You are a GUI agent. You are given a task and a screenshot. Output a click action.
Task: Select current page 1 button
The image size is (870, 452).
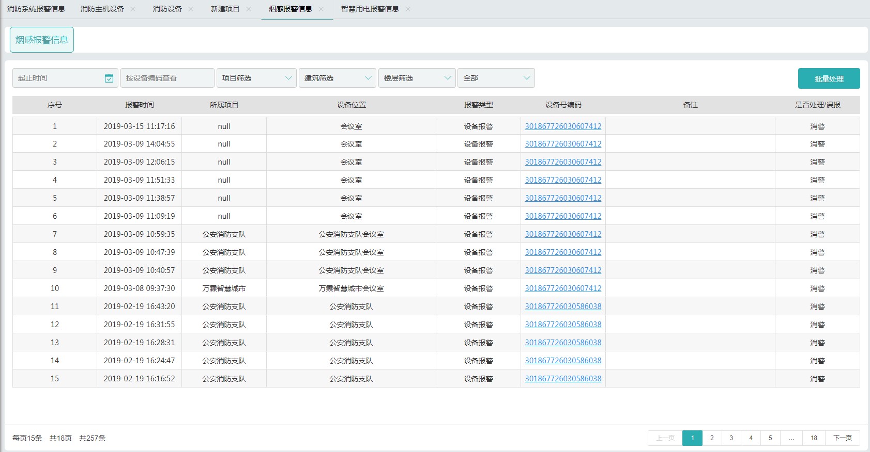[x=693, y=438]
